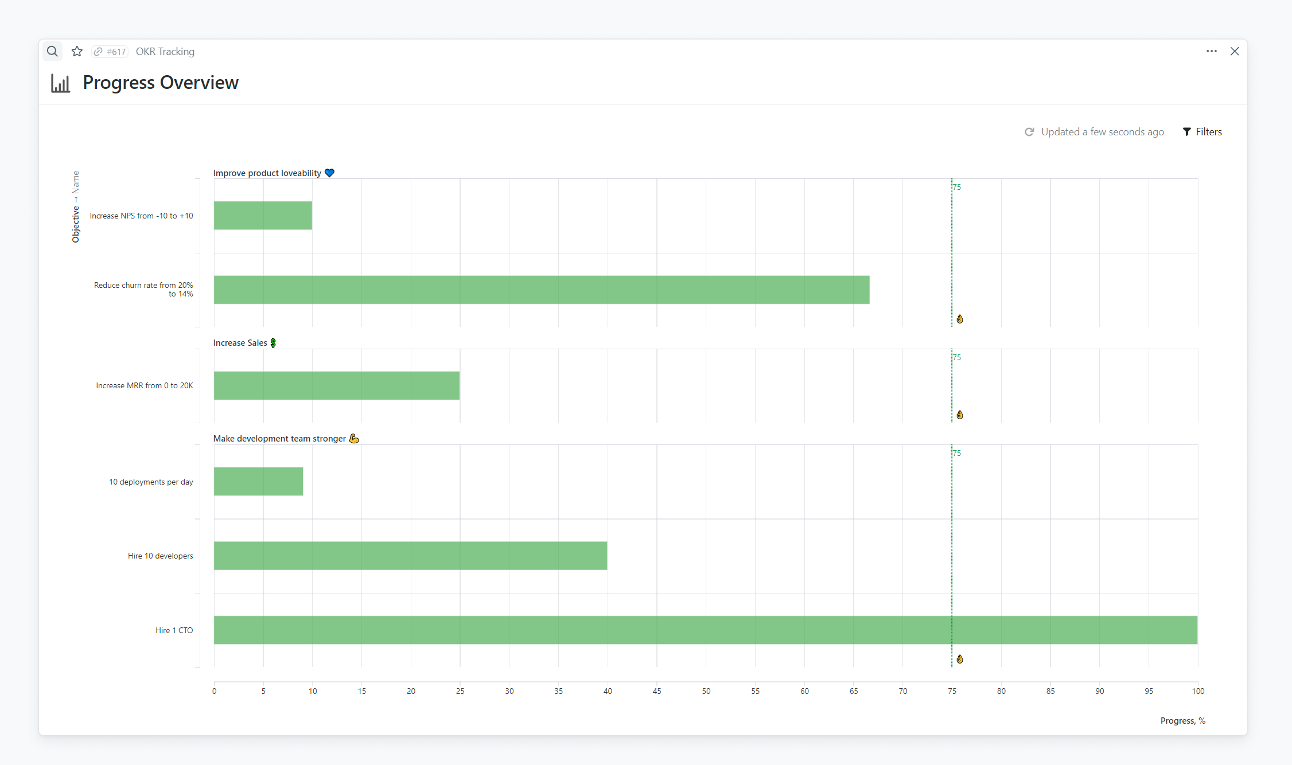Click the Increase MRR progress bar
The image size is (1292, 765).
click(x=336, y=385)
